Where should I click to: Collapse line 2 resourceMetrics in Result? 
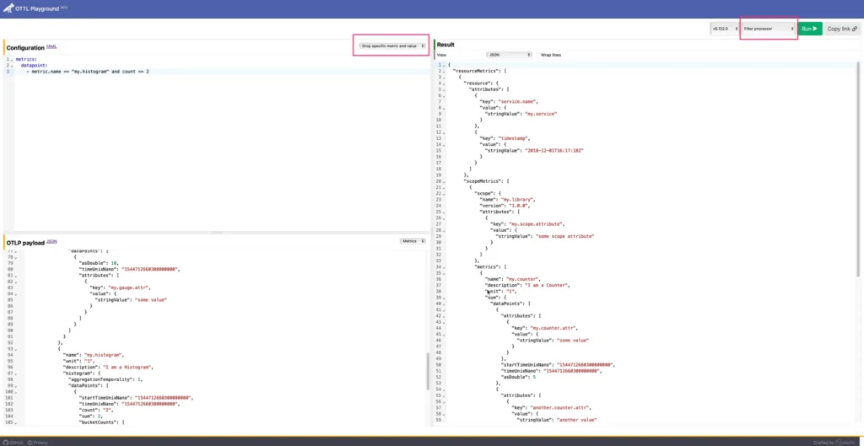click(445, 72)
